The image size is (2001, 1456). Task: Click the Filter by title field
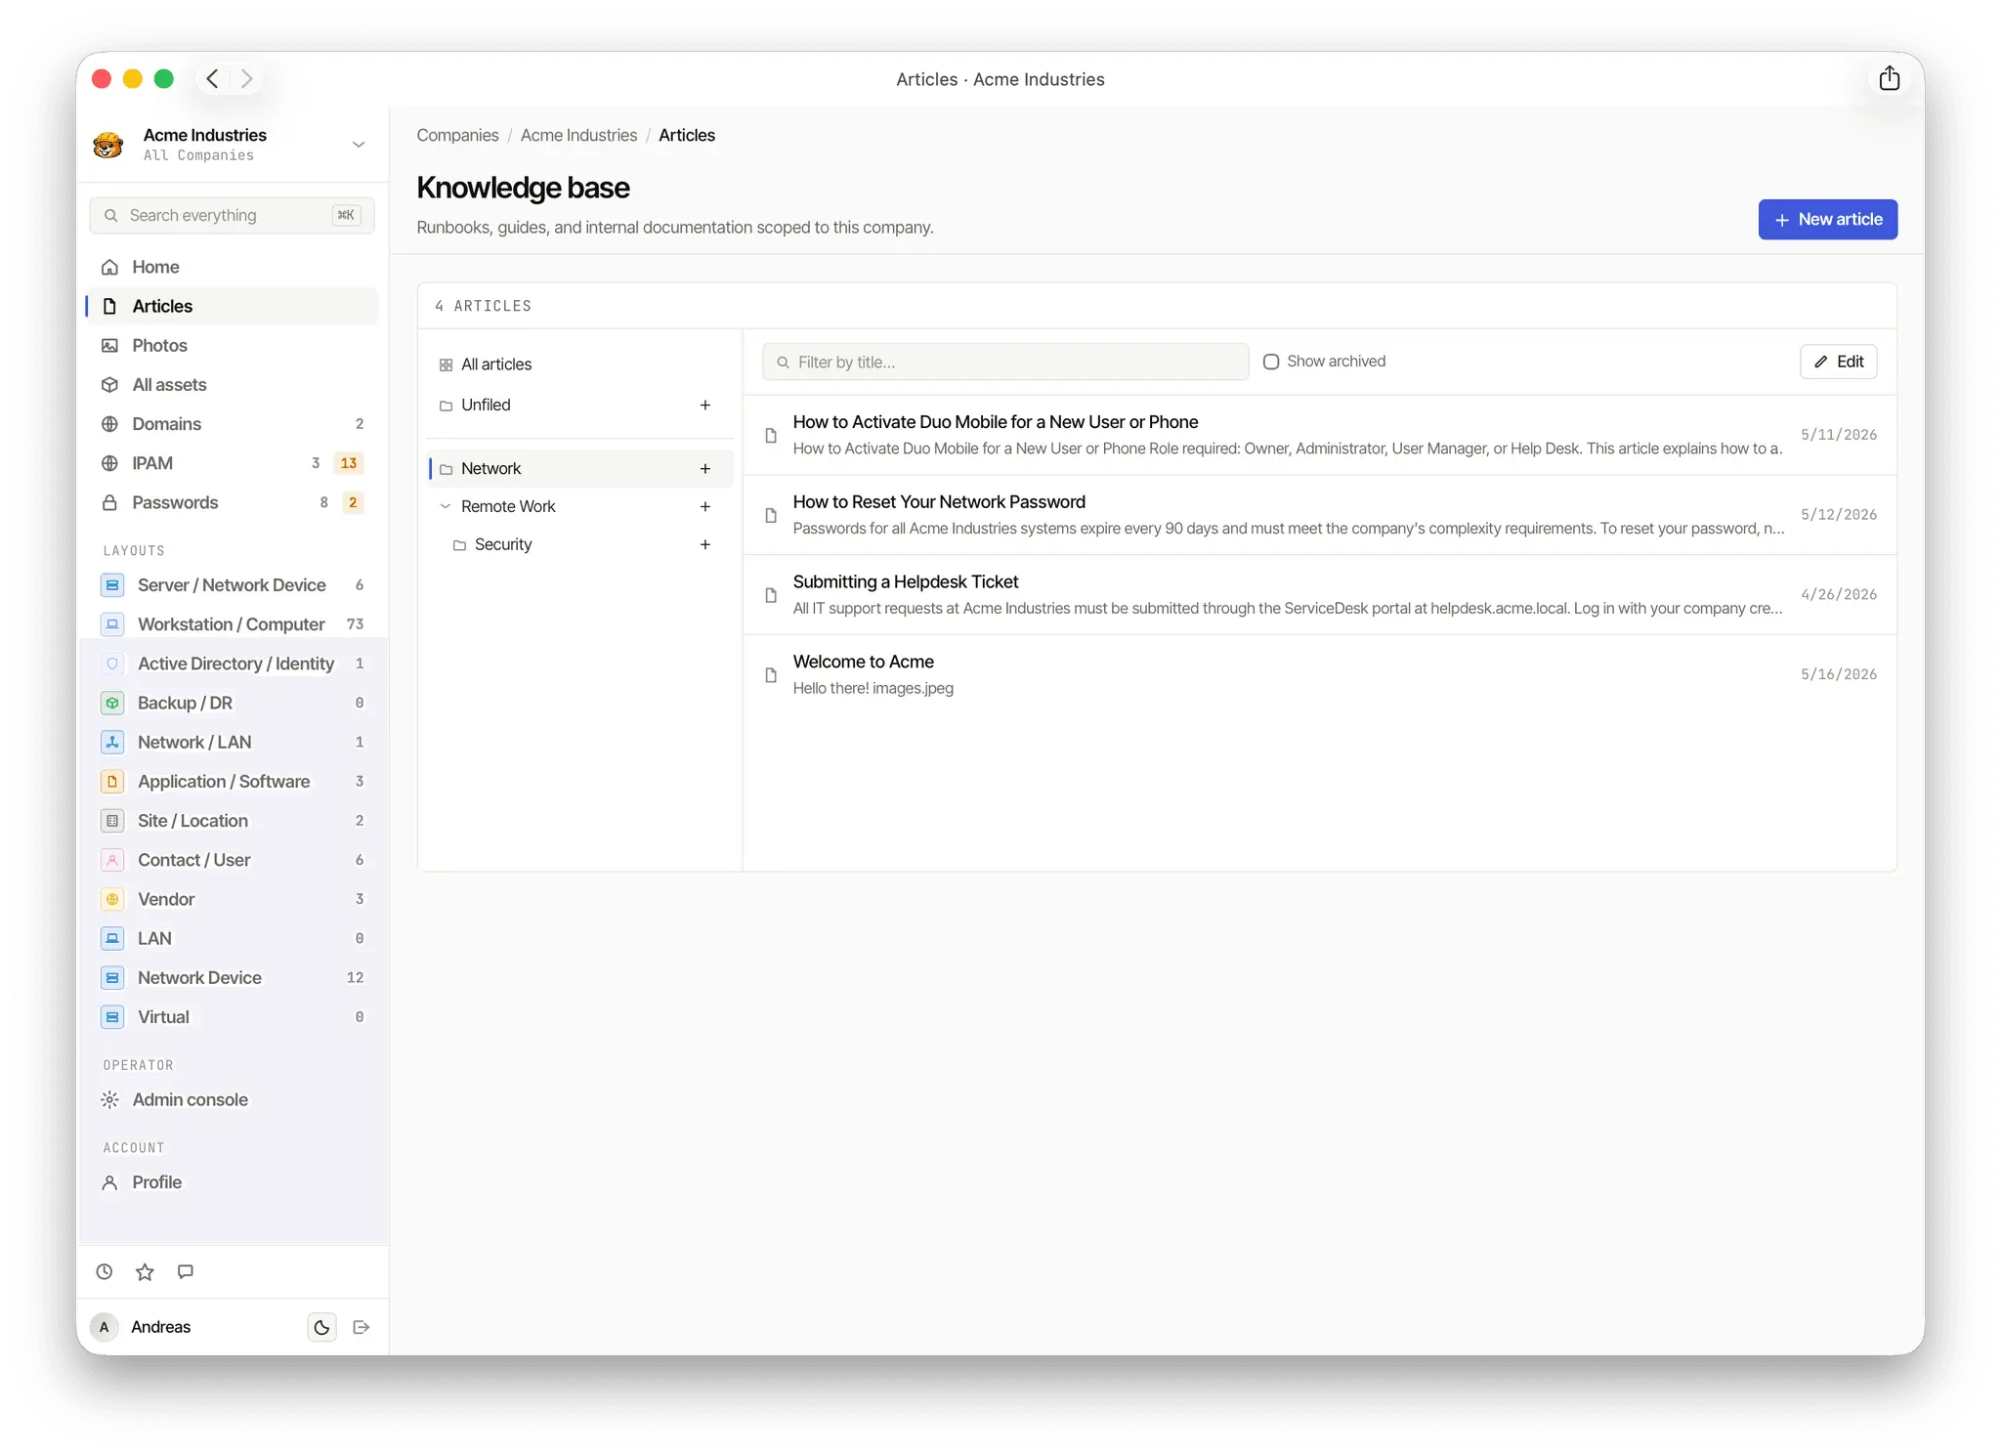coord(1005,362)
